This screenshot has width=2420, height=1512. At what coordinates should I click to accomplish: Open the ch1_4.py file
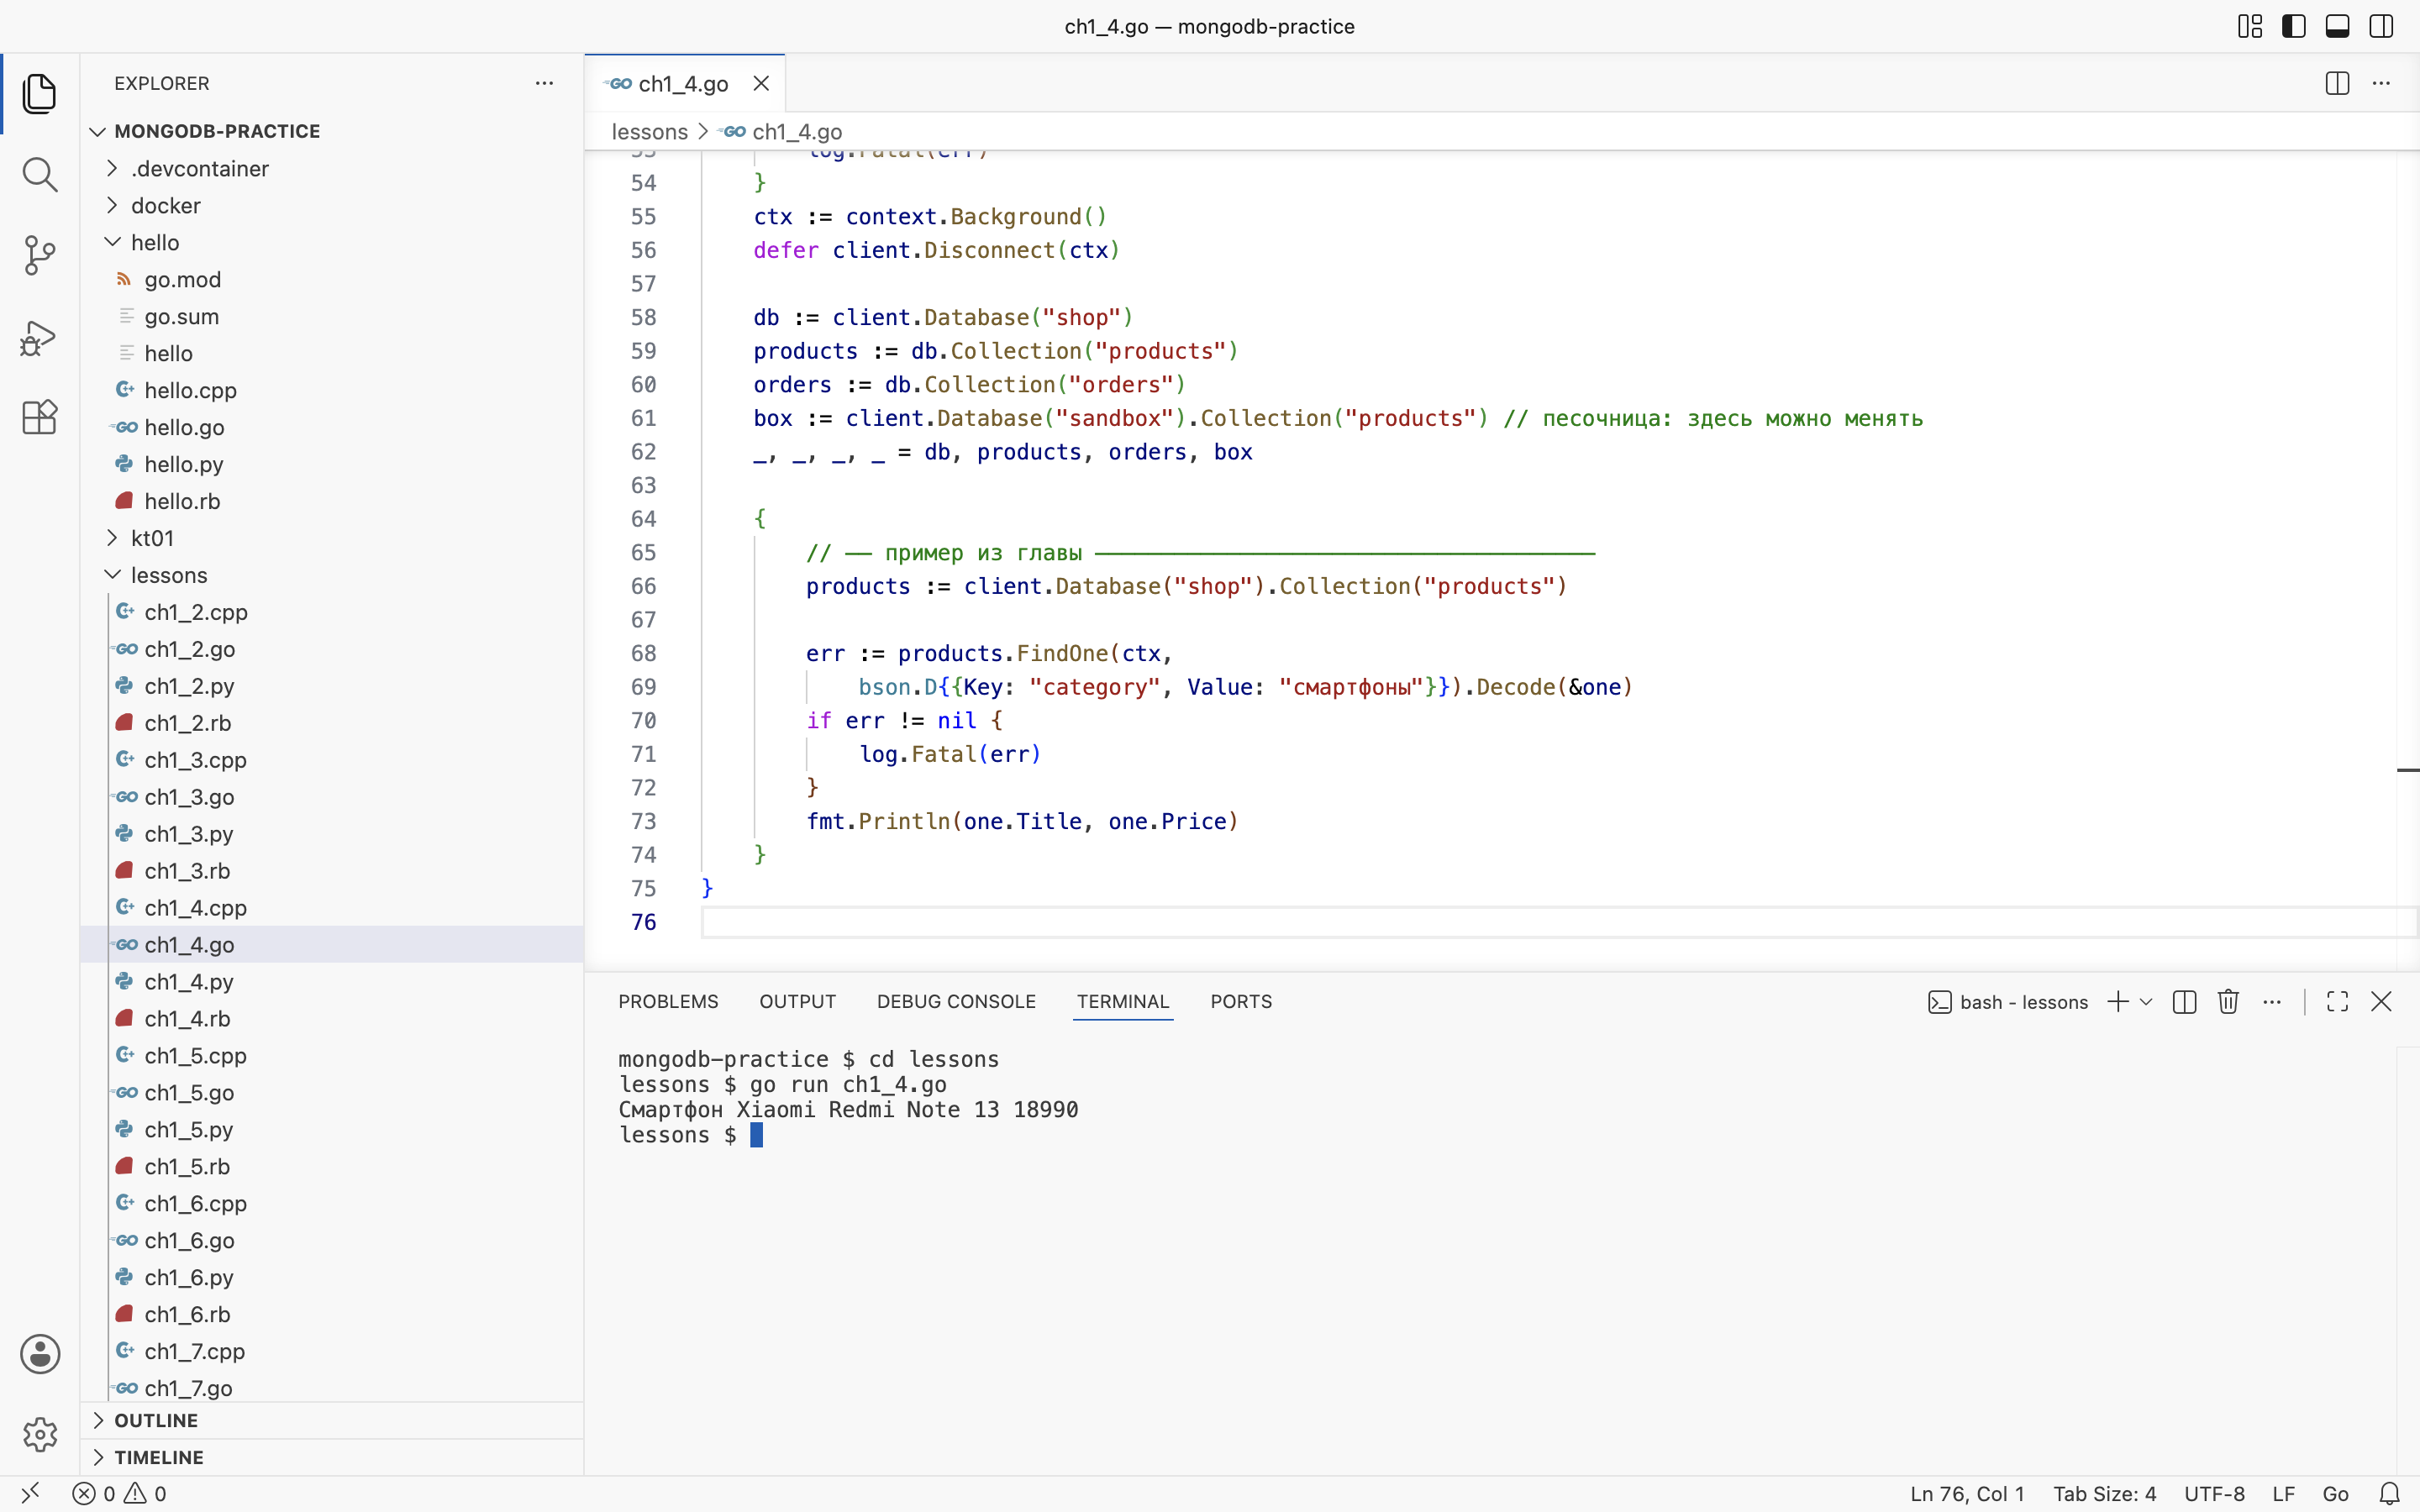tap(331, 981)
